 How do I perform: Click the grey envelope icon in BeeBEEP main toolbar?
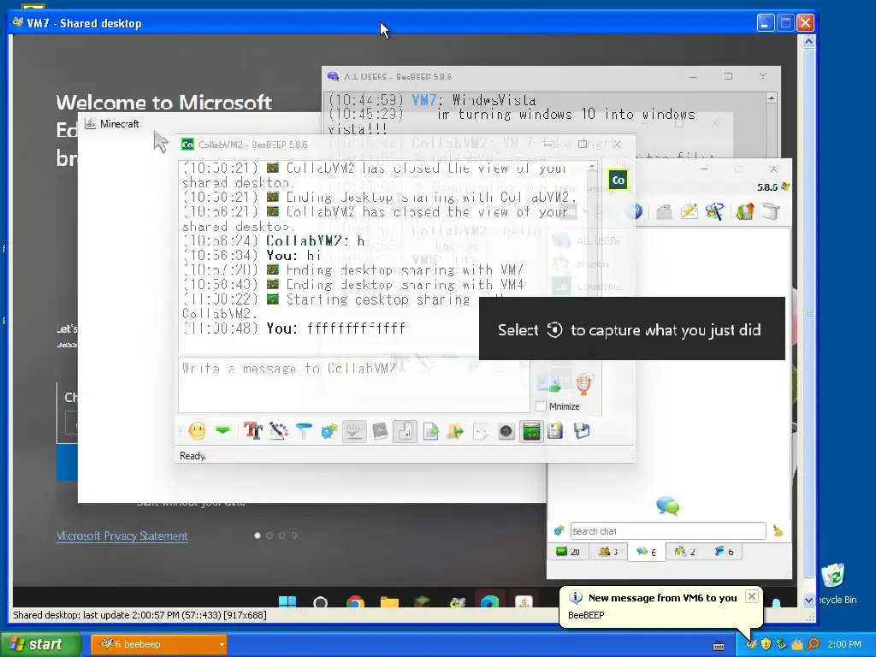664,212
